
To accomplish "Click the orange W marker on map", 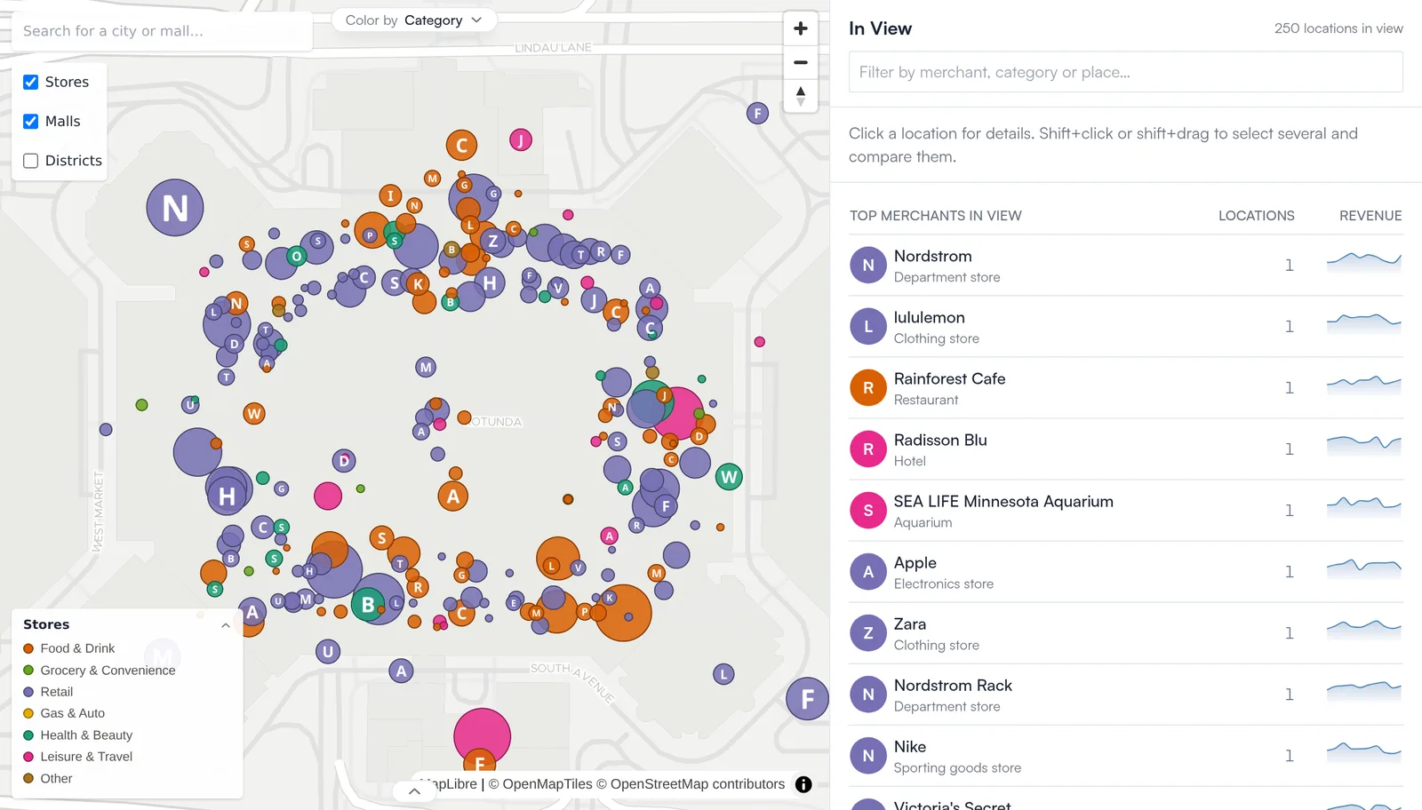I will click(254, 413).
